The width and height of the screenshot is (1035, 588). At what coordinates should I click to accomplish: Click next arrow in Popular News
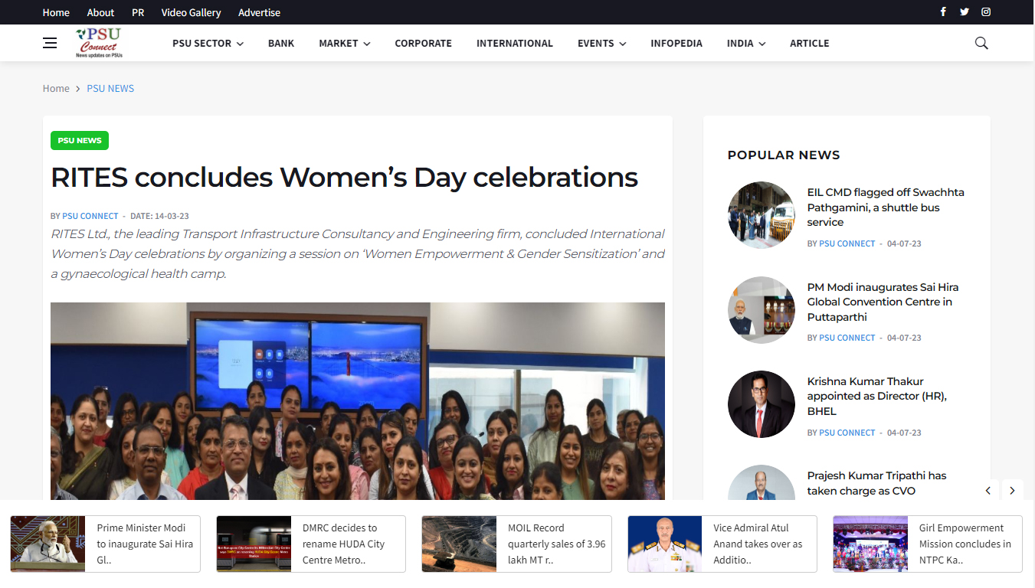click(1012, 491)
